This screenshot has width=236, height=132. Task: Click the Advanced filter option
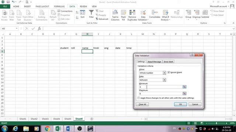(102, 19)
